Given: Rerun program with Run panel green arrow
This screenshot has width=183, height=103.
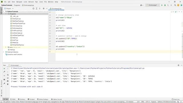Looking at the screenshot, I should (x=4, y=69).
